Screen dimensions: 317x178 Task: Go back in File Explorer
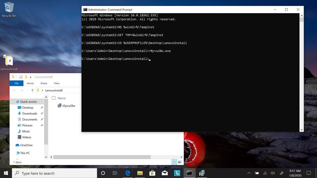14,90
